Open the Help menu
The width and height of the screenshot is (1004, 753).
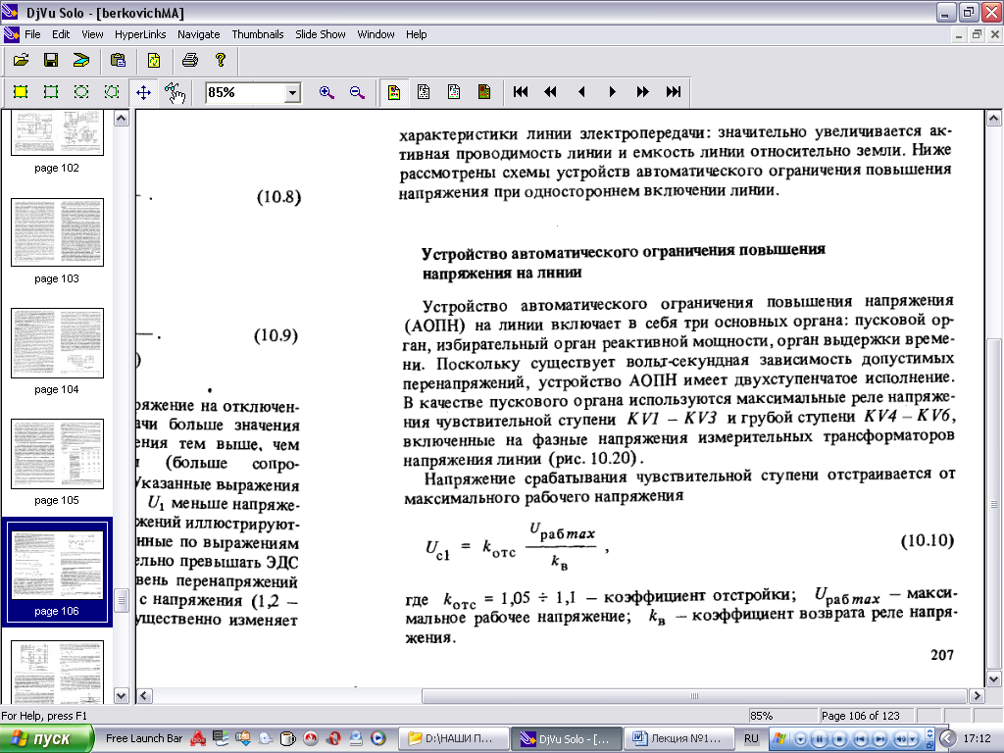[x=416, y=34]
